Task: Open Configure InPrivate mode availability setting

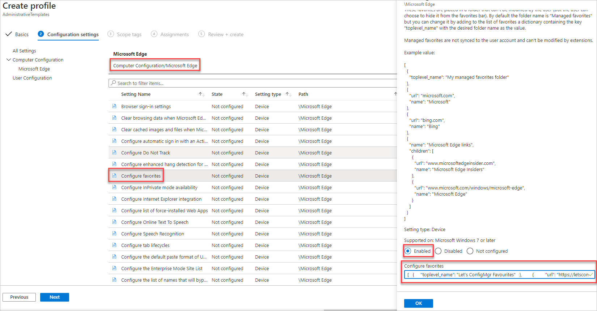Action: pyautogui.click(x=159, y=187)
